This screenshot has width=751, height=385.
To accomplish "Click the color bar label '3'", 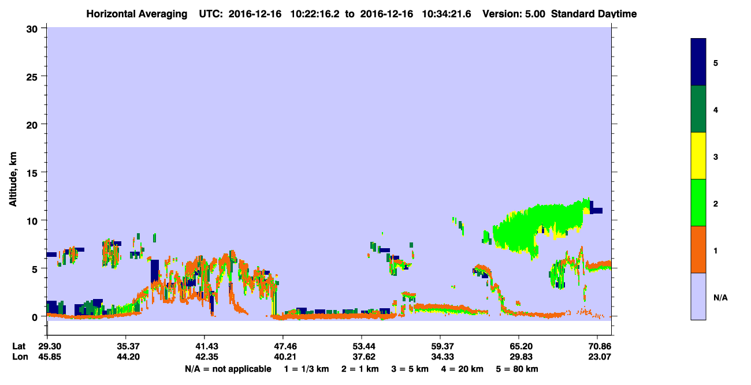I will click(716, 156).
